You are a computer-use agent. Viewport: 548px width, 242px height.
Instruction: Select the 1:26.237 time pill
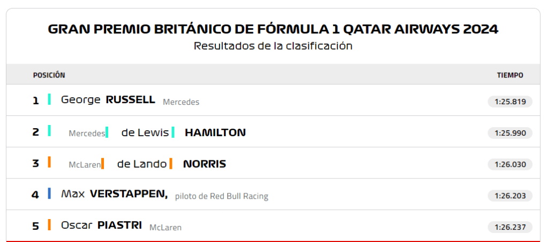point(509,228)
